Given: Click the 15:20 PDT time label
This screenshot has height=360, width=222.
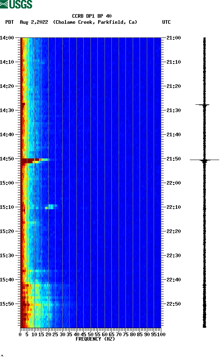Looking at the screenshot, I should pos(7,231).
